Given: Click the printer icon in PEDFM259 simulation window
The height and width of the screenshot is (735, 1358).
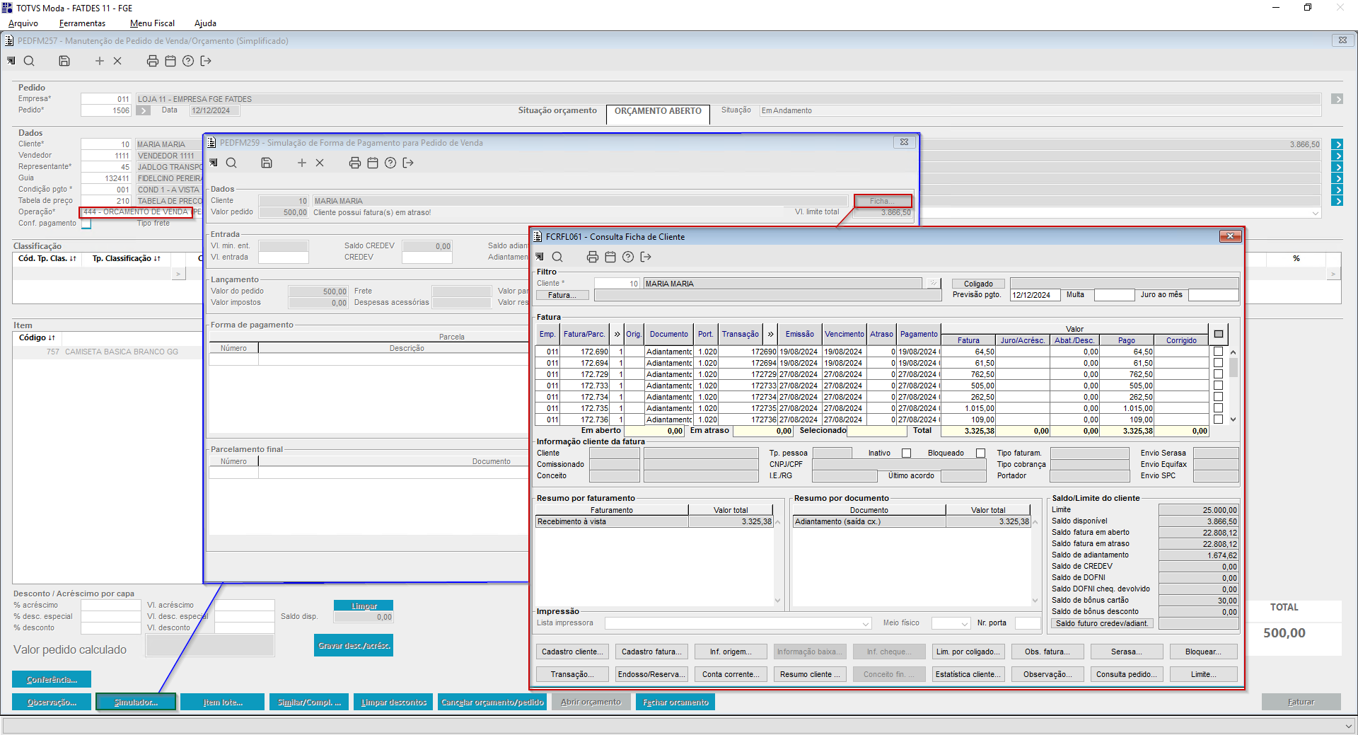Looking at the screenshot, I should coord(355,163).
